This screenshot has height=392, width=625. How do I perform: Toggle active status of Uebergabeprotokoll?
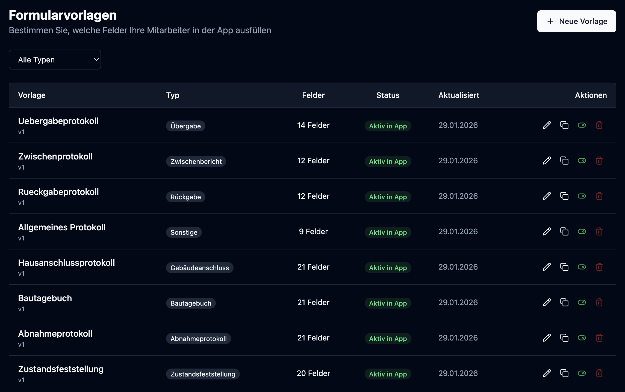point(582,125)
